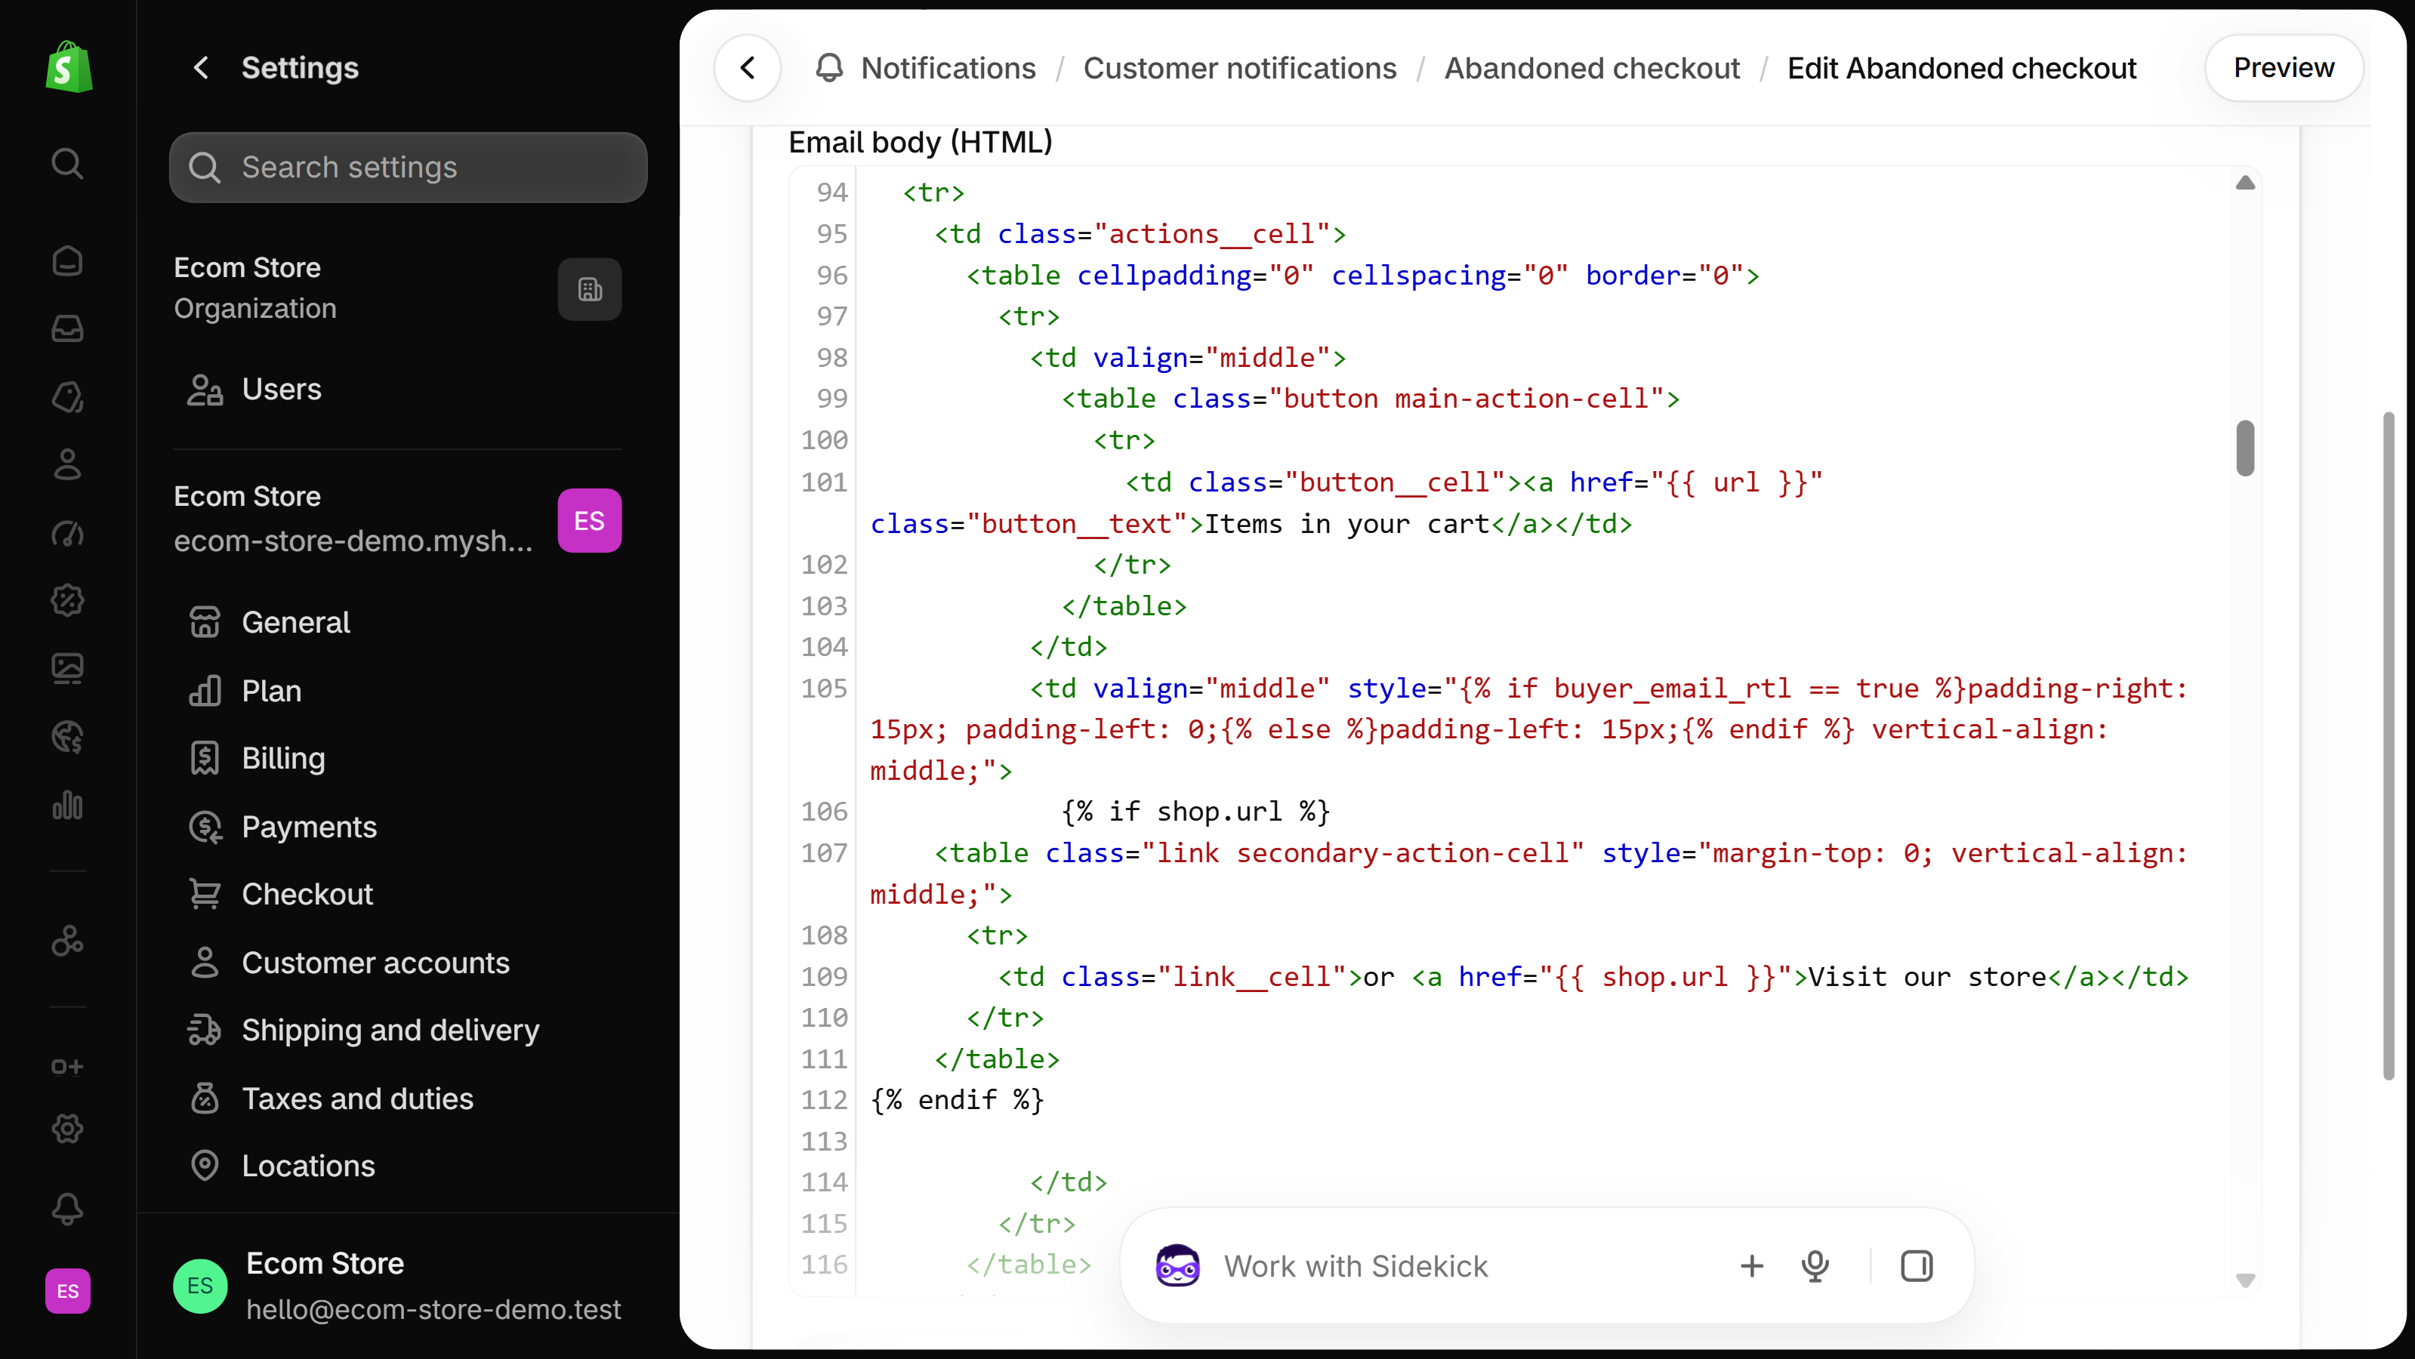Click the Sidekick avatar icon
This screenshot has height=1359, width=2415.
click(x=1177, y=1266)
